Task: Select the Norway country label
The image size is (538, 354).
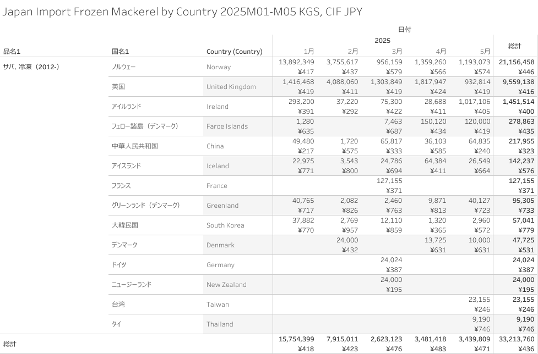Action: (218, 67)
